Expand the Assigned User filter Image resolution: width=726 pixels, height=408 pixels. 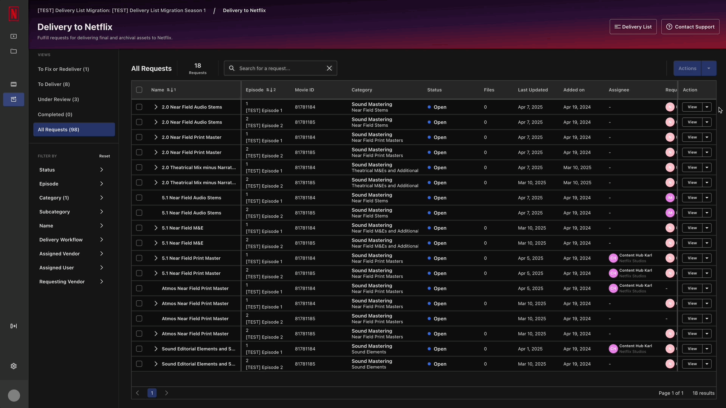tap(71, 268)
